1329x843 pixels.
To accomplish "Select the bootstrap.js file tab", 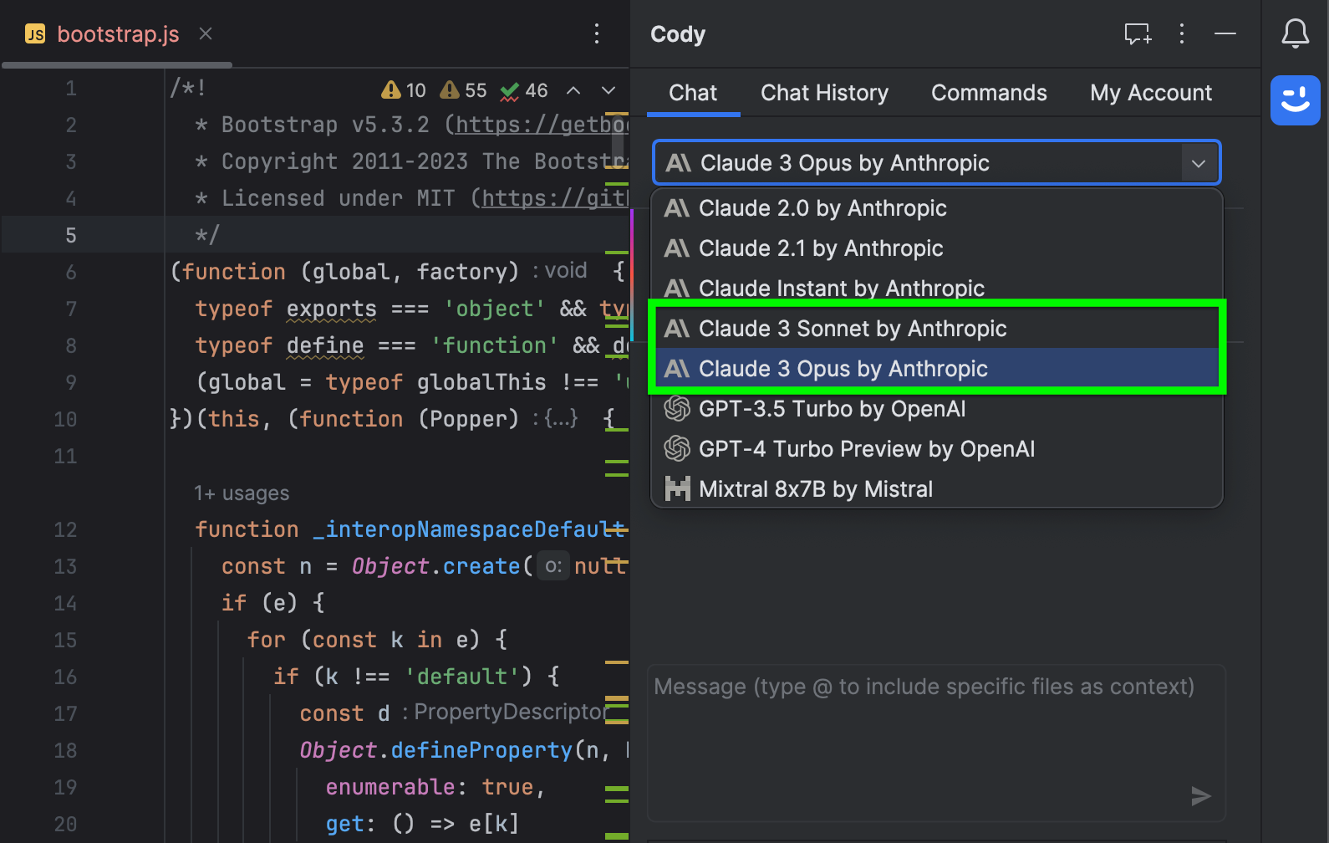I will tap(118, 34).
